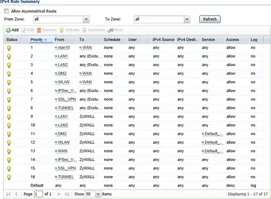Open the vlan10 zone link
The image size is (271, 199).
point(62,48)
